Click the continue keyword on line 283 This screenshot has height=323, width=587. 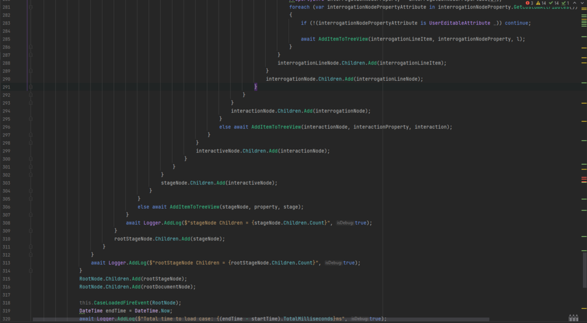[x=516, y=23]
